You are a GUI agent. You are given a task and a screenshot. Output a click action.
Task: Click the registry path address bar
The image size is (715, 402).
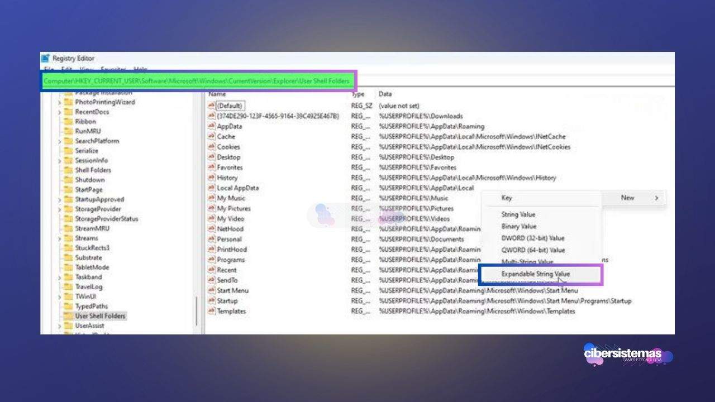coord(199,81)
